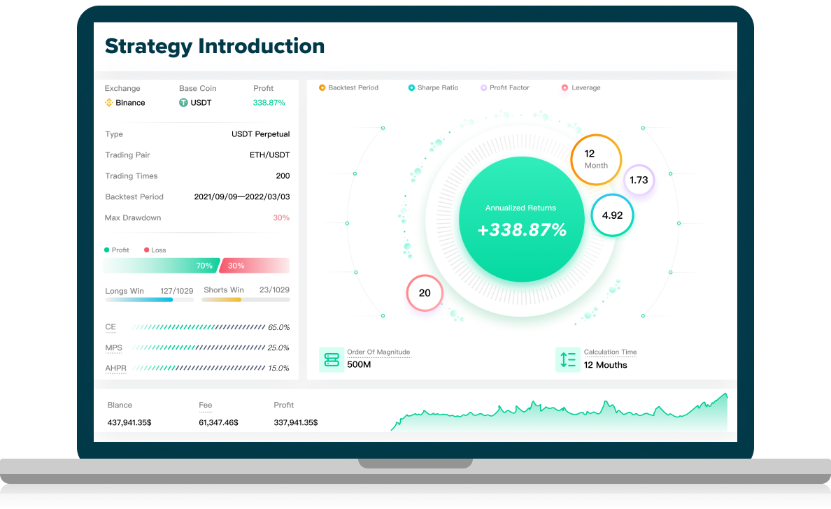Click the Sharpe Ratio legend label
Image resolution: width=831 pixels, height=509 pixels.
pyautogui.click(x=438, y=88)
